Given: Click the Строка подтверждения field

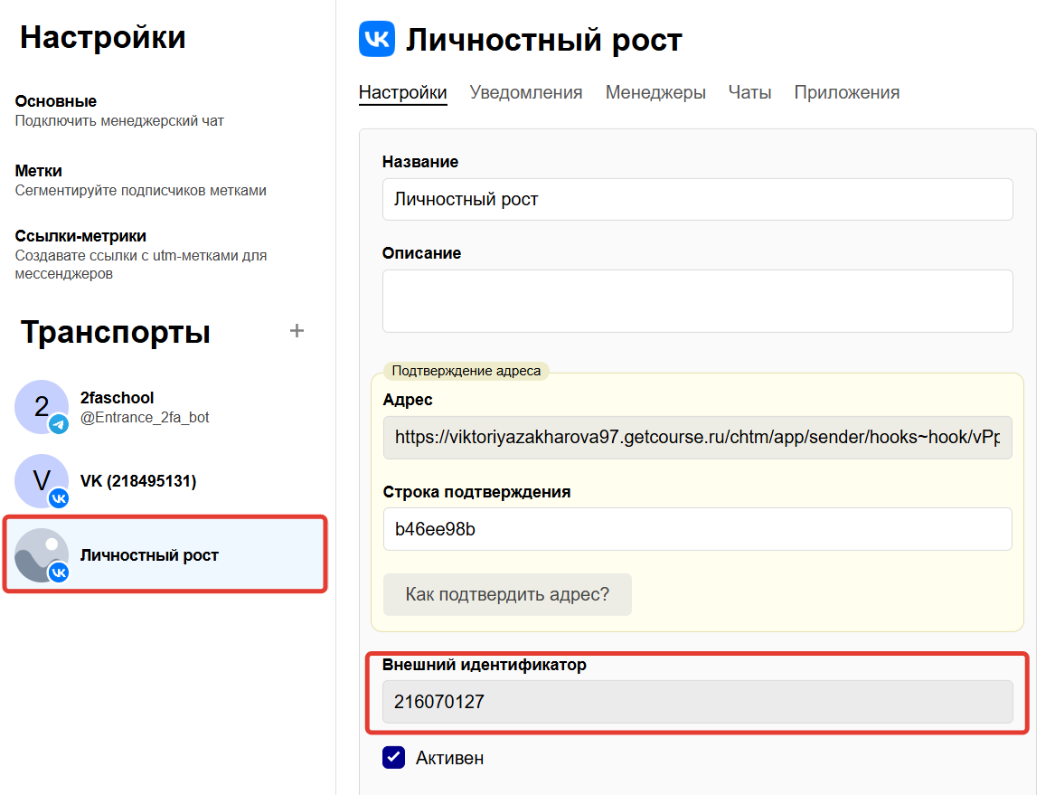Looking at the screenshot, I should (697, 529).
